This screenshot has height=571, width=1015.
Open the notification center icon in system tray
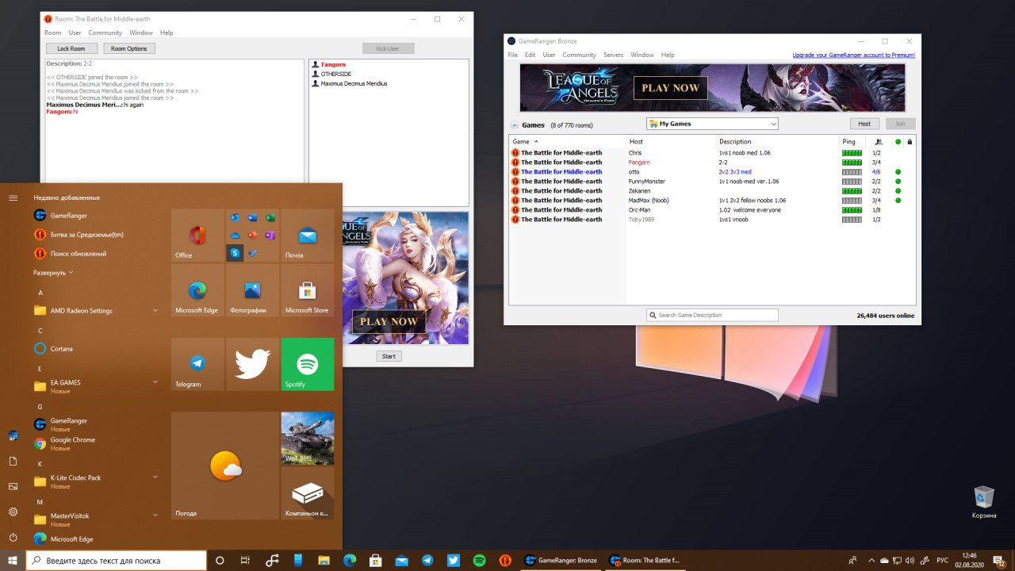coord(998,560)
